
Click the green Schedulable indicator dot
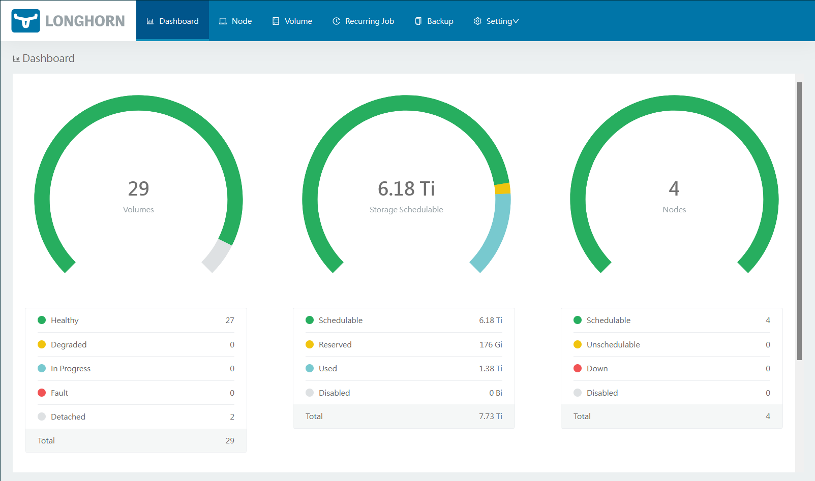click(310, 320)
